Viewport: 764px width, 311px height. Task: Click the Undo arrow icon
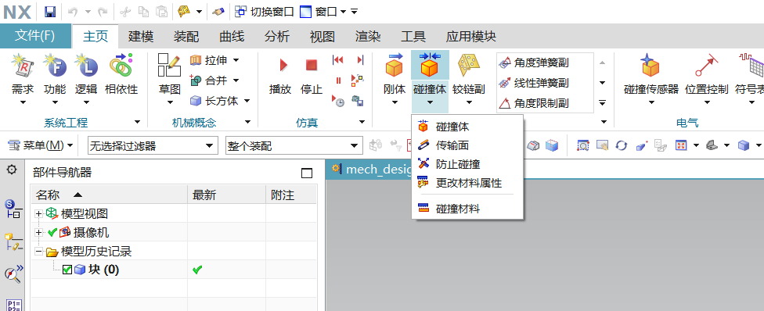(73, 11)
